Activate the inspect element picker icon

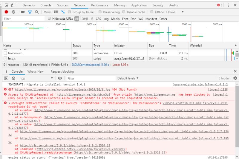point(6,5)
